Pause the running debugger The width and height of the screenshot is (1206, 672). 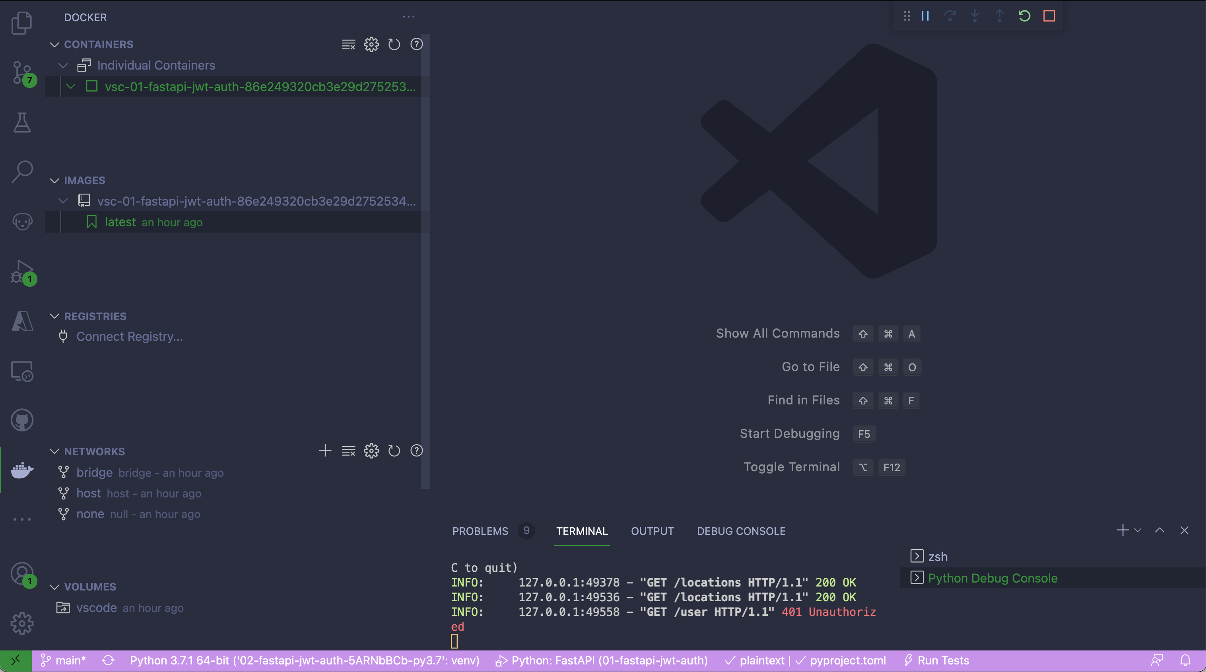coord(925,16)
